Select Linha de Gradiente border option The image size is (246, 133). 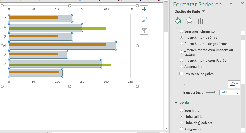pyautogui.click(x=181, y=123)
